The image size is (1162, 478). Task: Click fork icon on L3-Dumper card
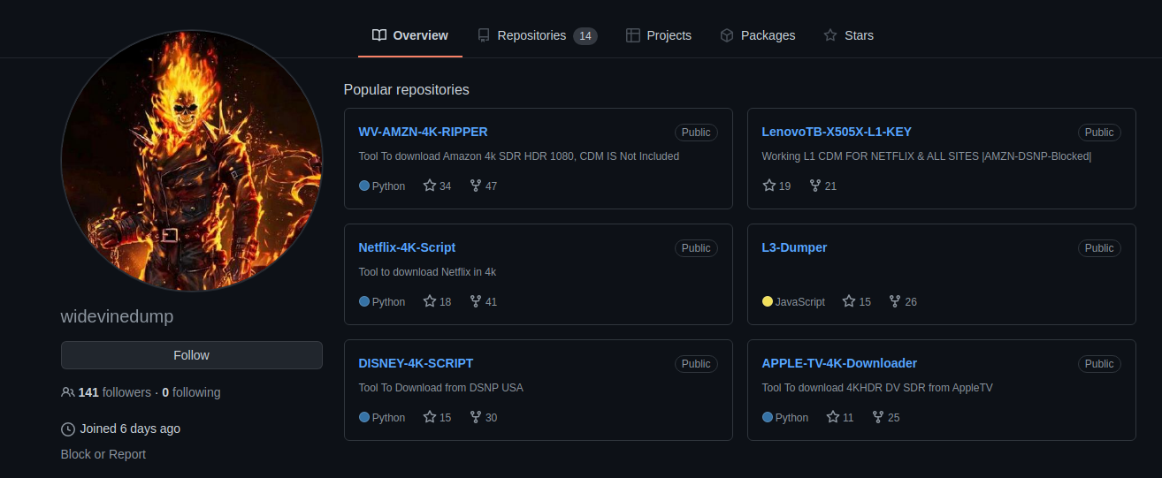[895, 301]
